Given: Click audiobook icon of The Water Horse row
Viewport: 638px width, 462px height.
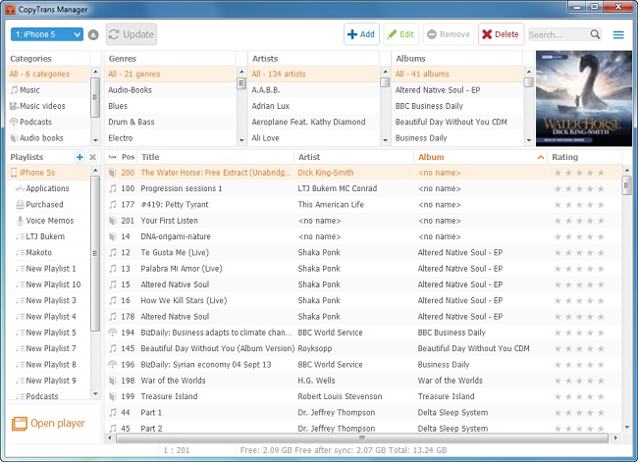Looking at the screenshot, I should (113, 173).
